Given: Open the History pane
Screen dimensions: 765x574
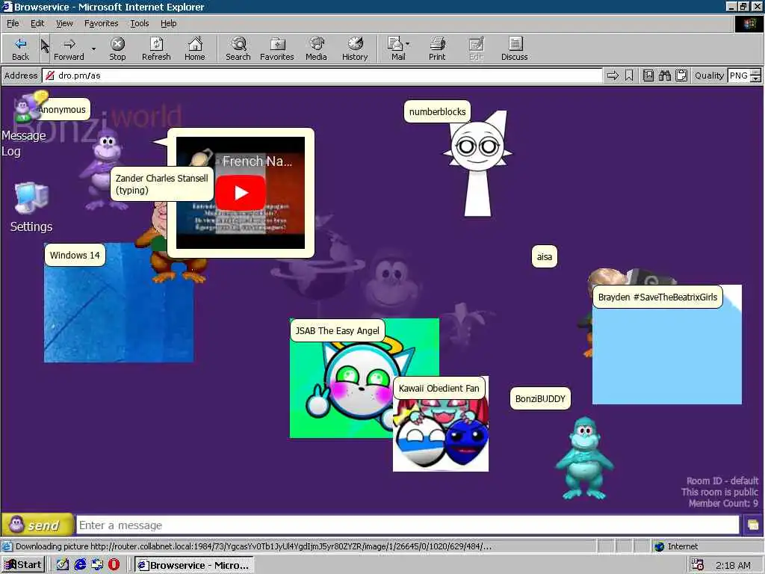Looking at the screenshot, I should (x=355, y=49).
